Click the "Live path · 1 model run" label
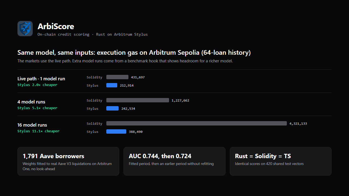 41,79
